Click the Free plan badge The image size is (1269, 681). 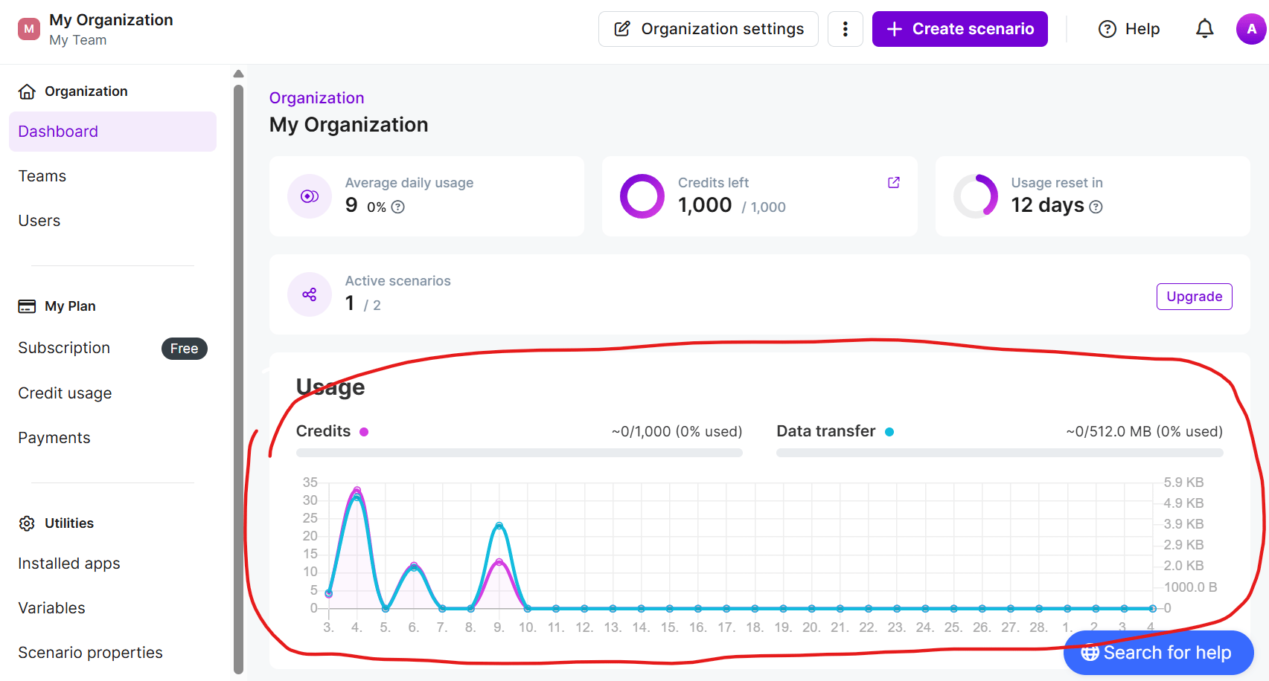185,349
